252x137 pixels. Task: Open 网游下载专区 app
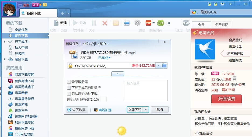click(x=24, y=75)
